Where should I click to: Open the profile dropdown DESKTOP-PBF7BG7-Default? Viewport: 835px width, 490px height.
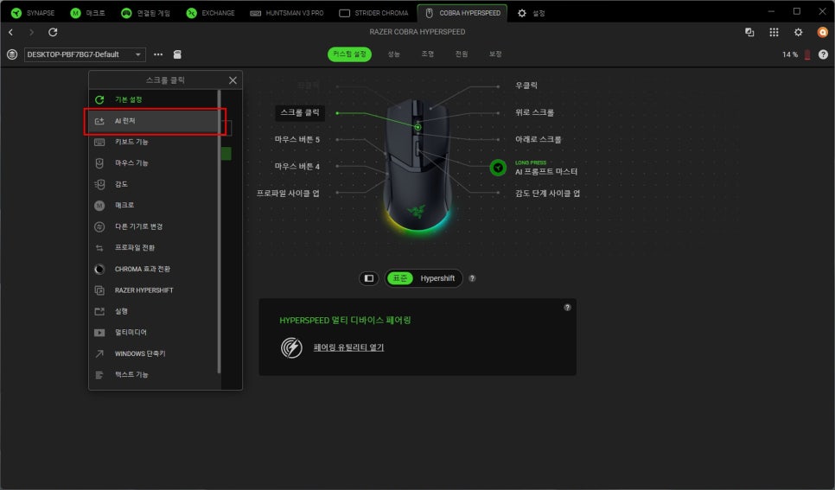coord(85,54)
